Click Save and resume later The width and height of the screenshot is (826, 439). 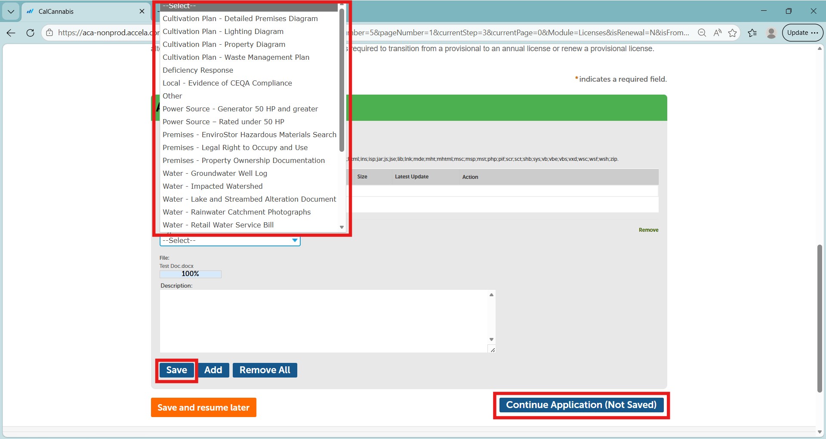click(x=203, y=408)
